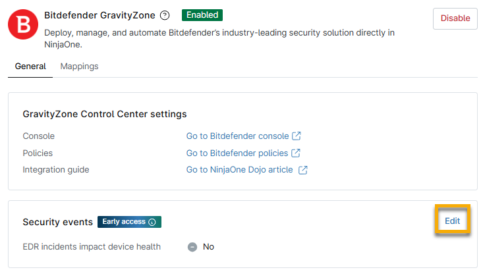This screenshot has width=483, height=270.
Task: Click the Integration guide label
Action: [x=56, y=170]
